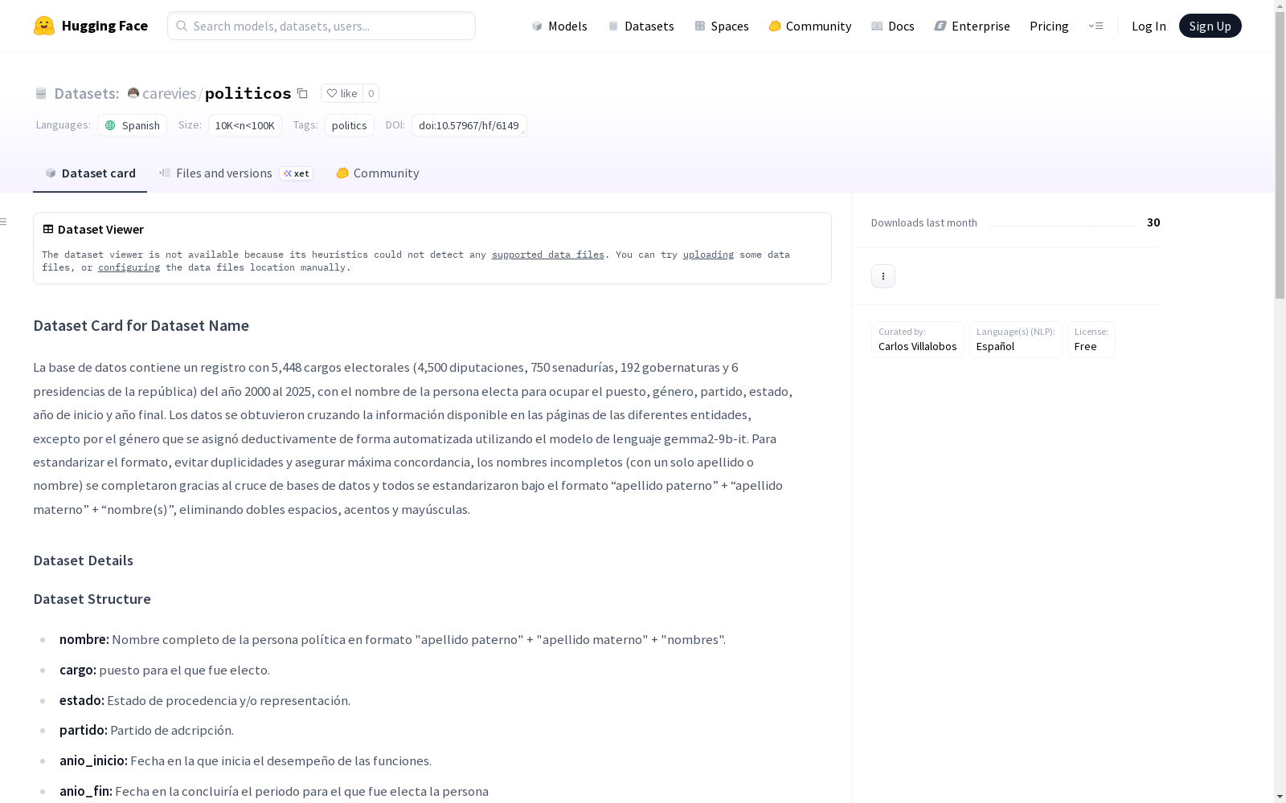Open the Enterprise menu item

pyautogui.click(x=973, y=26)
